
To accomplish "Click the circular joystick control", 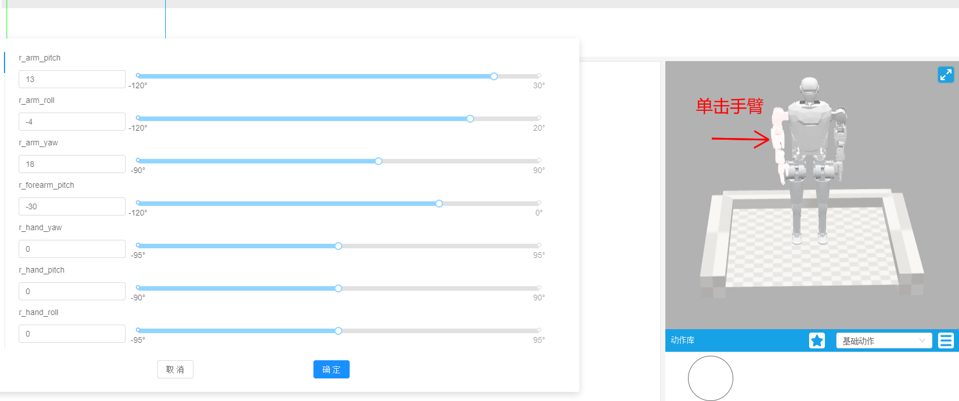I will pyautogui.click(x=710, y=378).
